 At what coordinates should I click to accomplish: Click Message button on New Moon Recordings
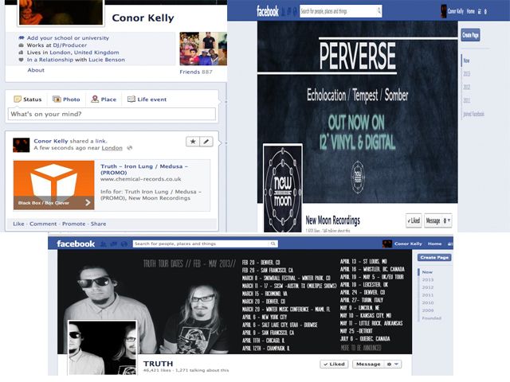[433, 220]
